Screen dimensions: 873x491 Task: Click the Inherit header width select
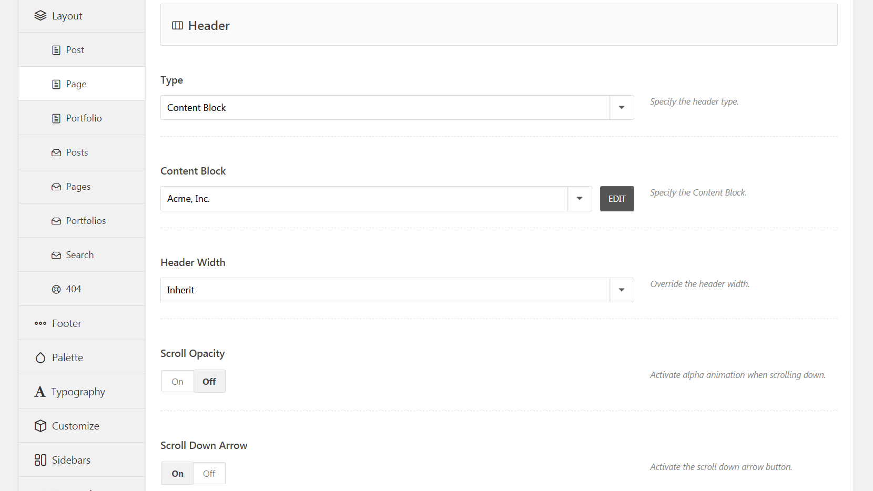pyautogui.click(x=397, y=290)
